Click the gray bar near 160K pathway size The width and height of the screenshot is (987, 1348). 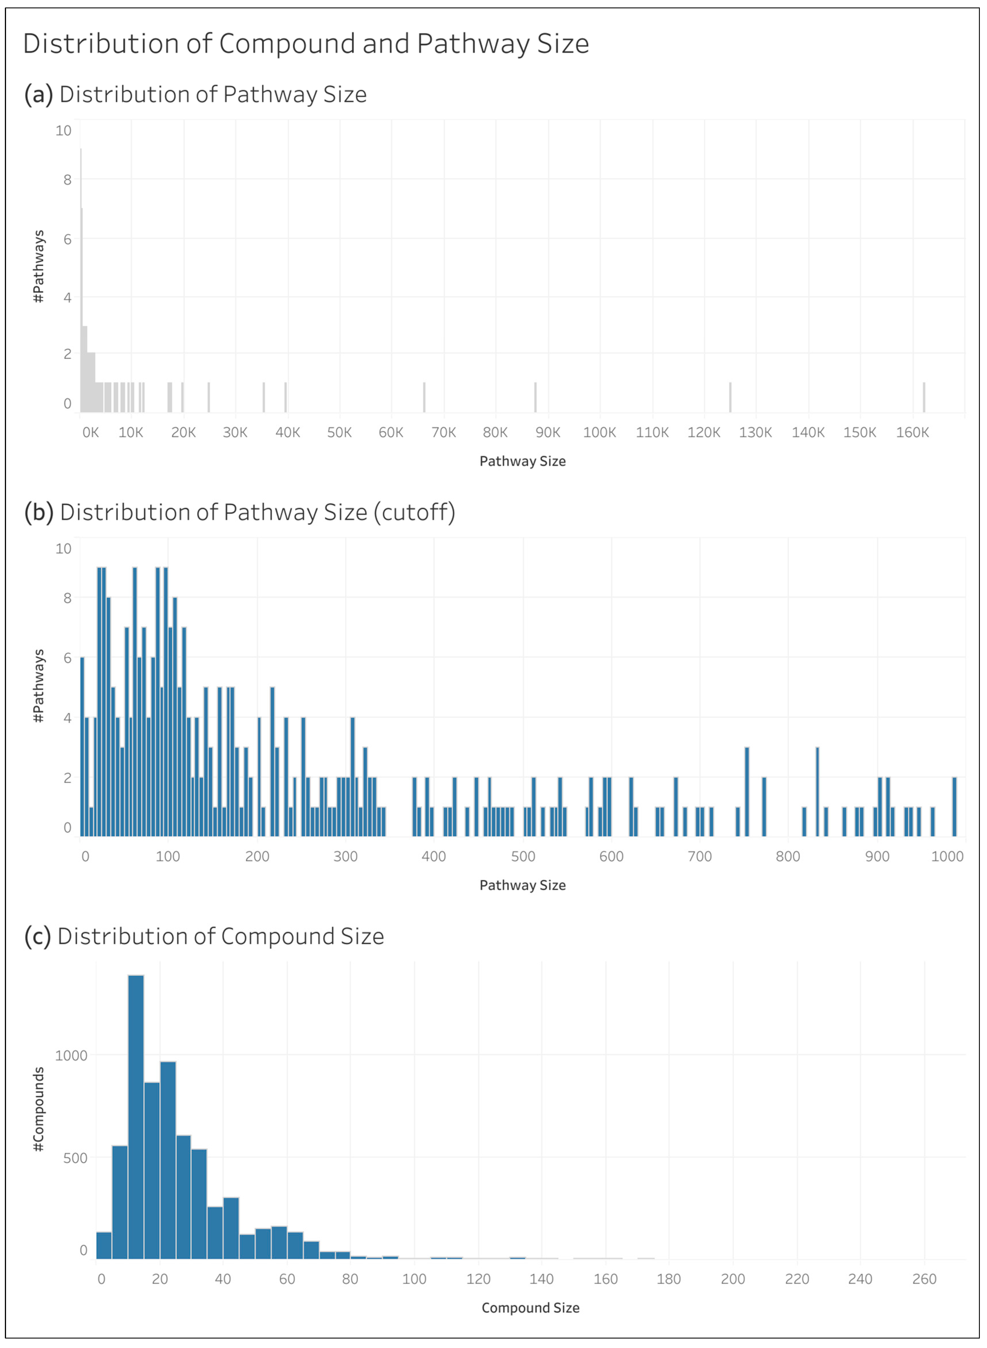[x=924, y=398]
